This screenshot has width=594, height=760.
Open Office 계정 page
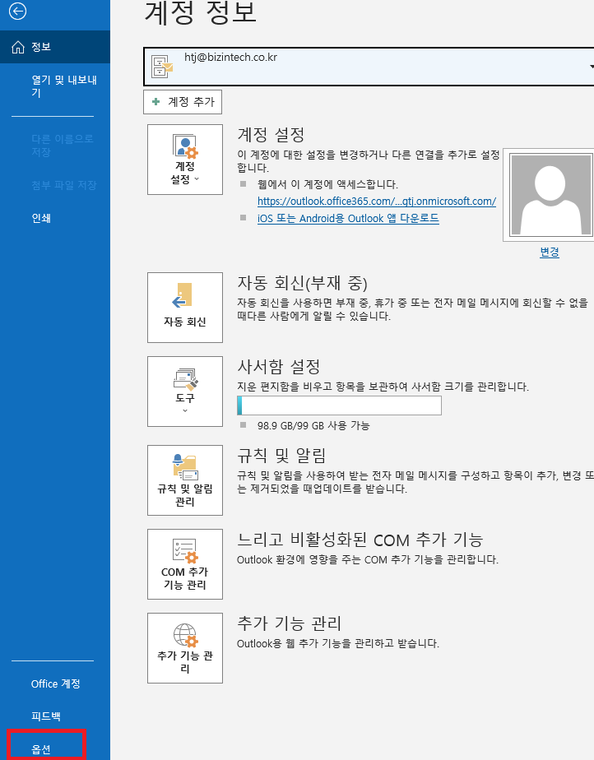click(x=55, y=684)
